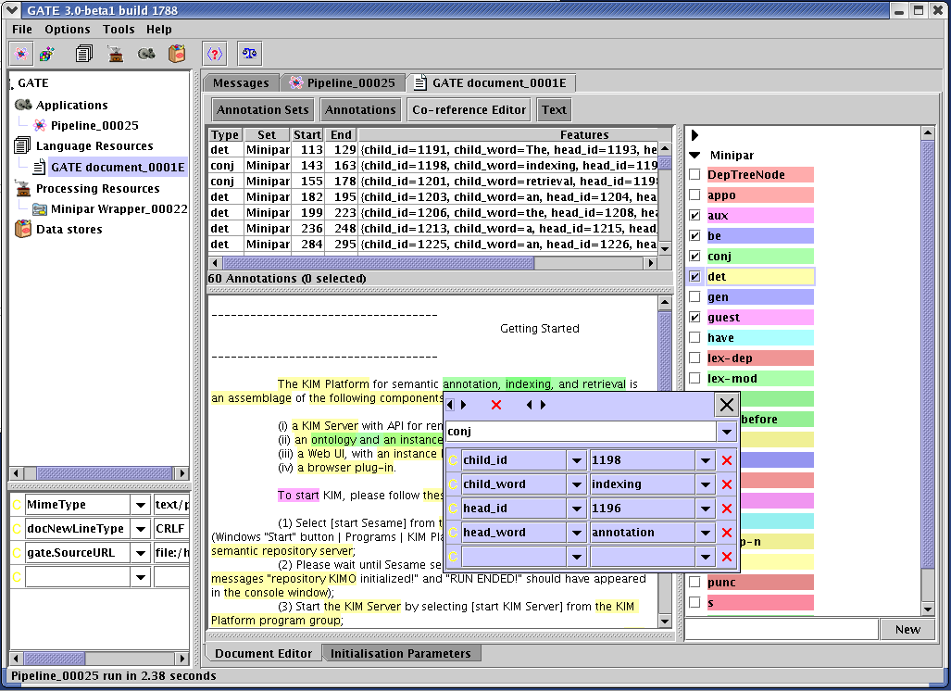Check the have annotation type

coord(695,338)
